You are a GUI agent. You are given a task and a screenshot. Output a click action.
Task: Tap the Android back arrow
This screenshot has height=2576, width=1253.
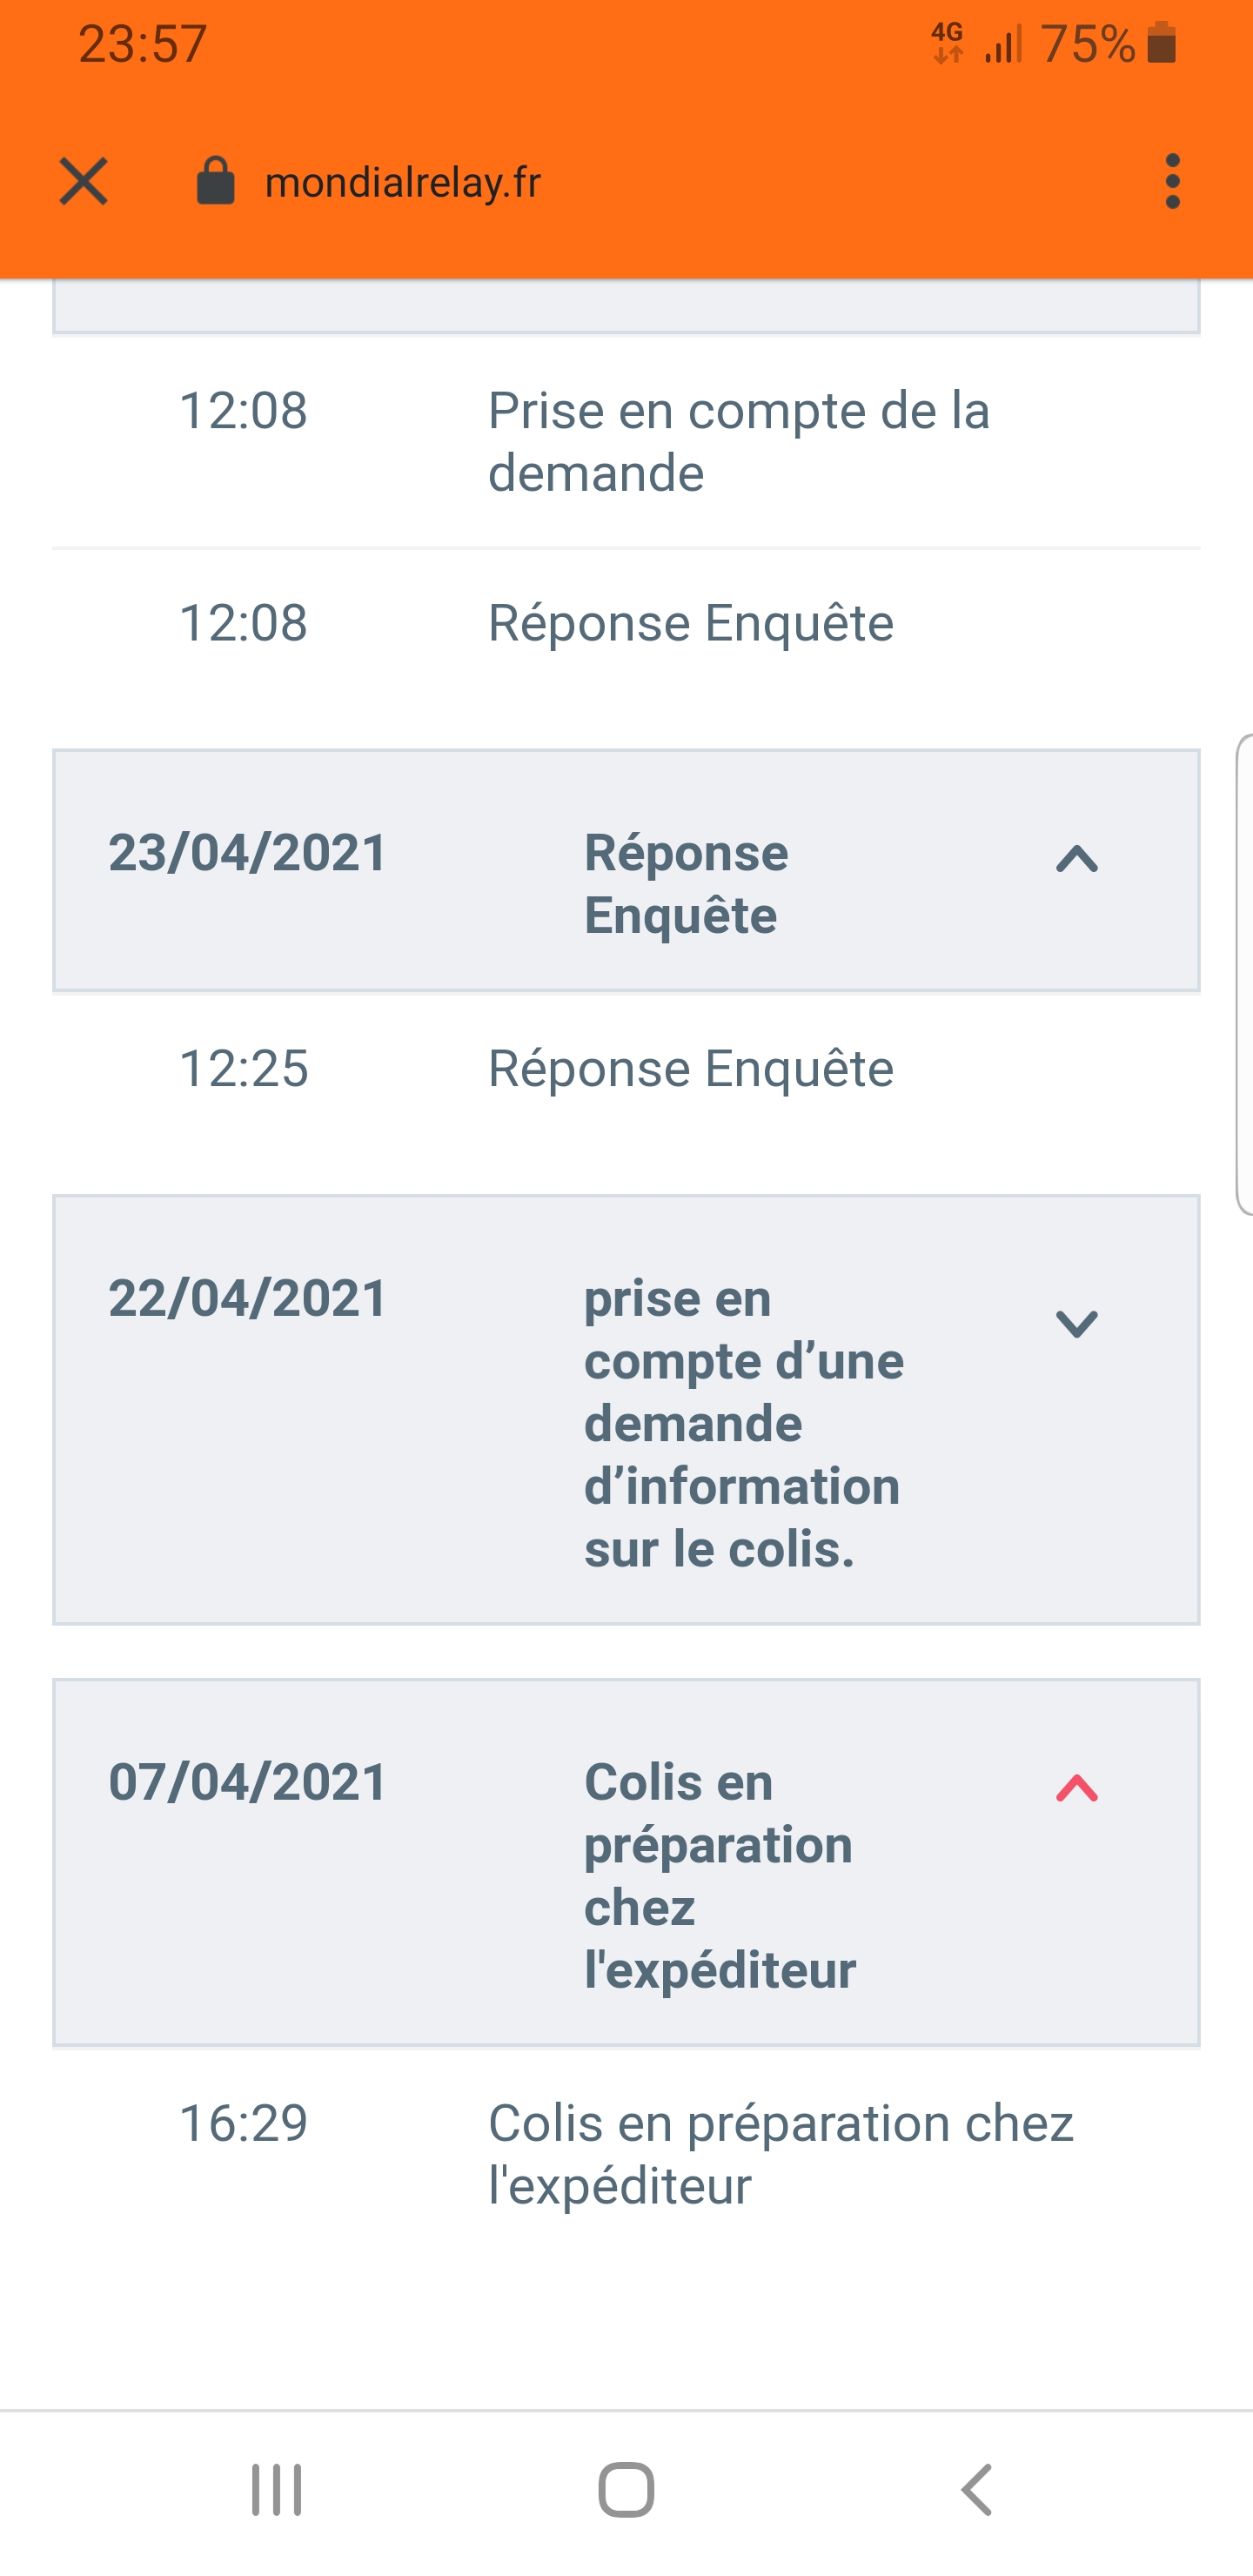[977, 2489]
